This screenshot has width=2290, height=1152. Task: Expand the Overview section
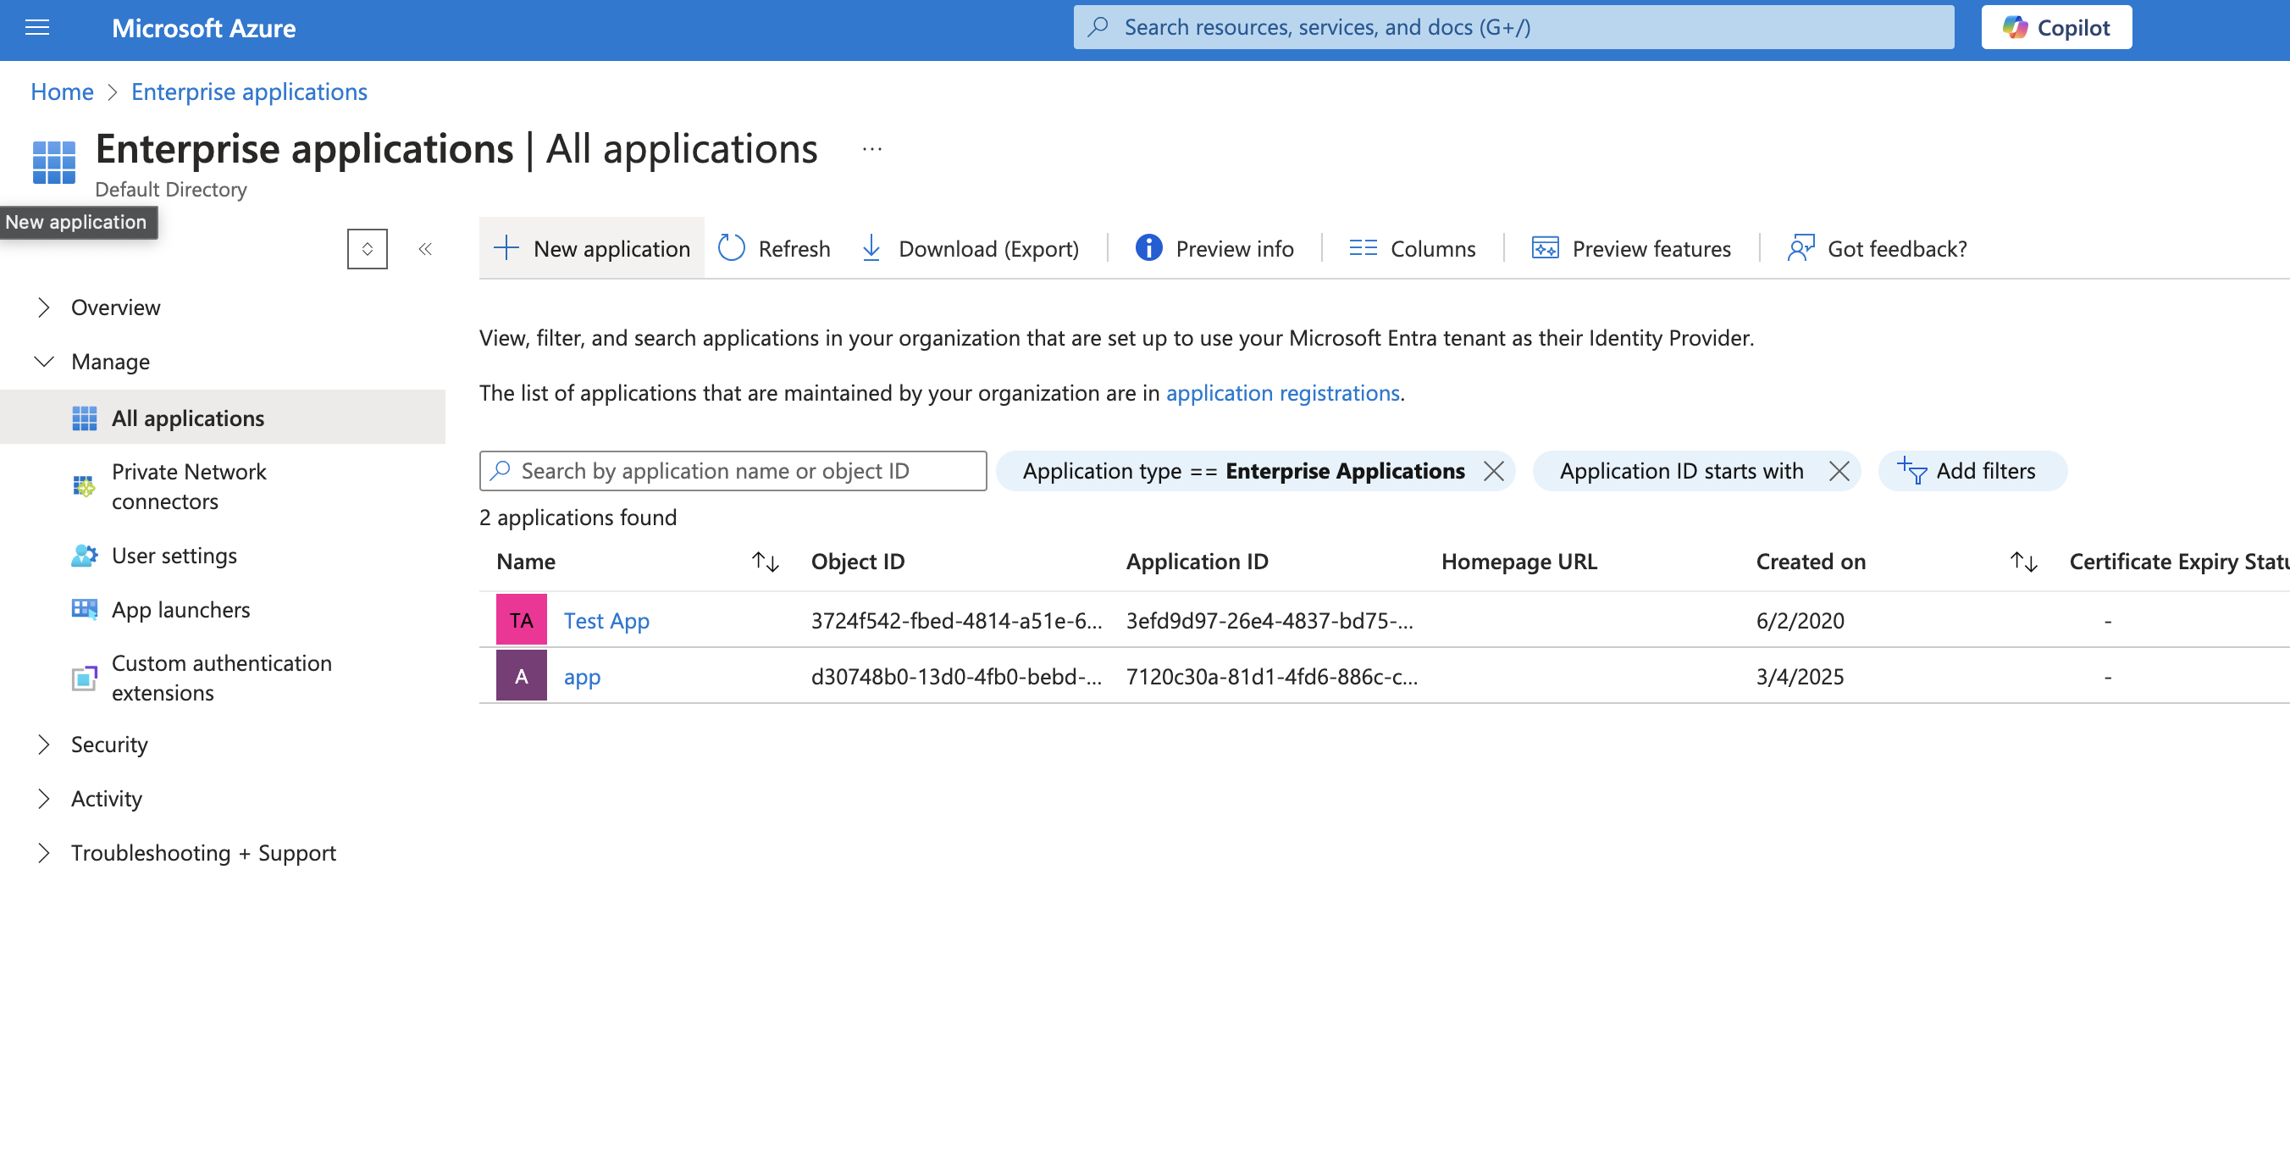point(43,307)
